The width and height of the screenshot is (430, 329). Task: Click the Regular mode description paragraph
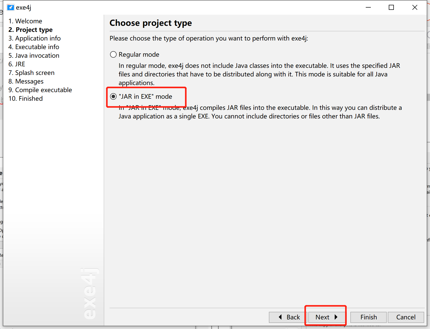click(x=259, y=74)
